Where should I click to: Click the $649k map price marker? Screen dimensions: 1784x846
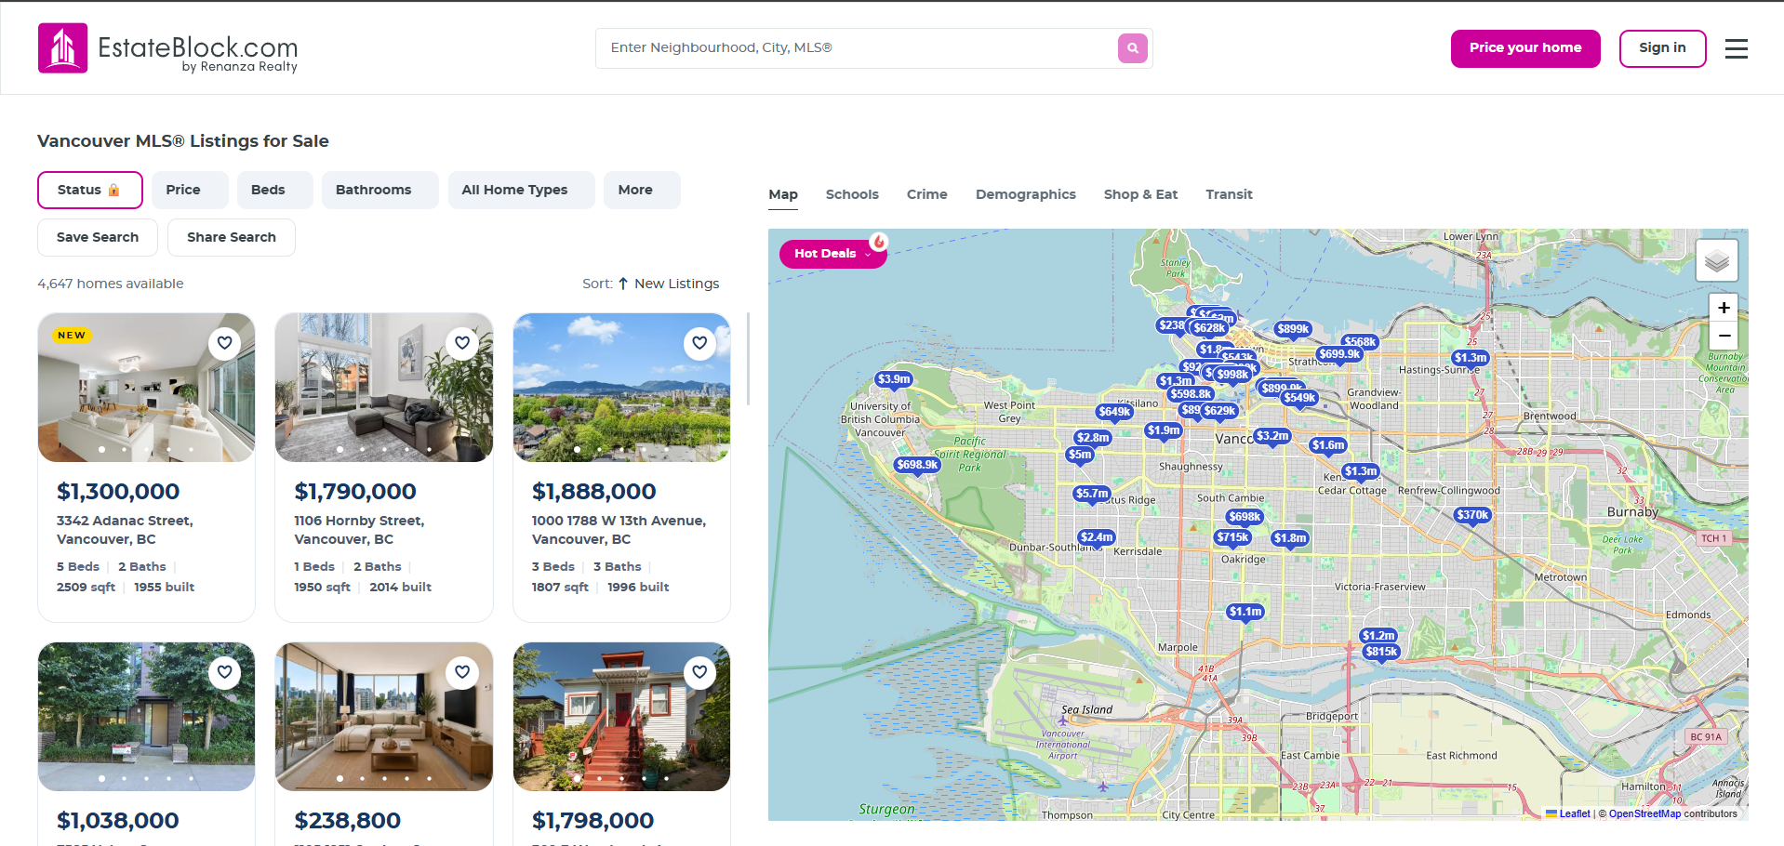(1114, 412)
